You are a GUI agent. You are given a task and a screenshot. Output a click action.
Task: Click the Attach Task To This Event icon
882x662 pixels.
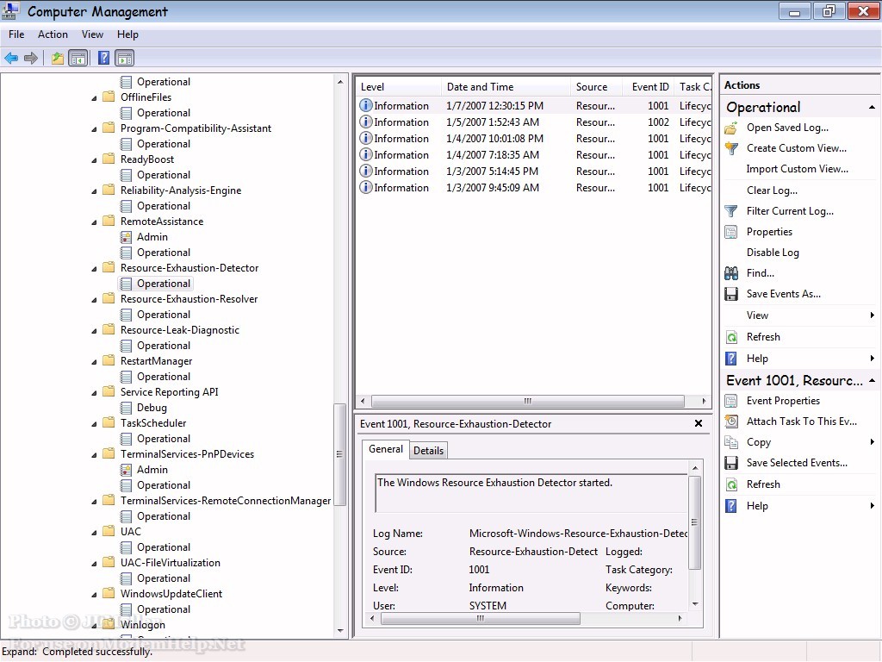[x=731, y=421]
